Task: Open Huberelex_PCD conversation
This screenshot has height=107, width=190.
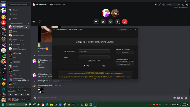Action: click(x=19, y=44)
